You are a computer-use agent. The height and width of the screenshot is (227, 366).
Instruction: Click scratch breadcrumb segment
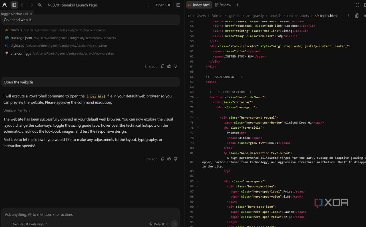pyautogui.click(x=275, y=16)
